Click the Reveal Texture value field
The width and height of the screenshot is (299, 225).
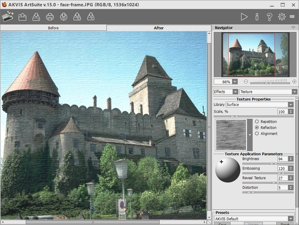283,178
